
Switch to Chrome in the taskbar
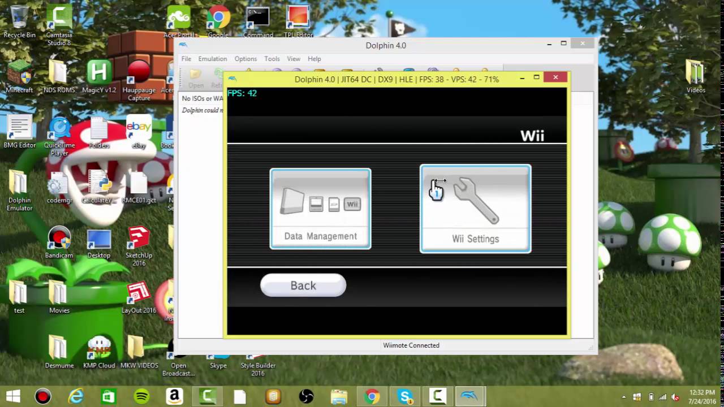pyautogui.click(x=372, y=396)
